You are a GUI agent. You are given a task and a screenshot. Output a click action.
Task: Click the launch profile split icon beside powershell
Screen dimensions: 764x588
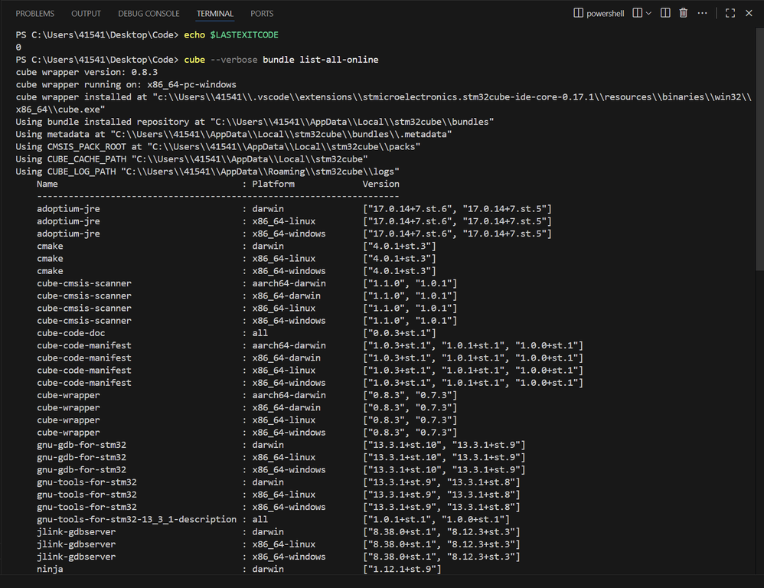pyautogui.click(x=637, y=13)
